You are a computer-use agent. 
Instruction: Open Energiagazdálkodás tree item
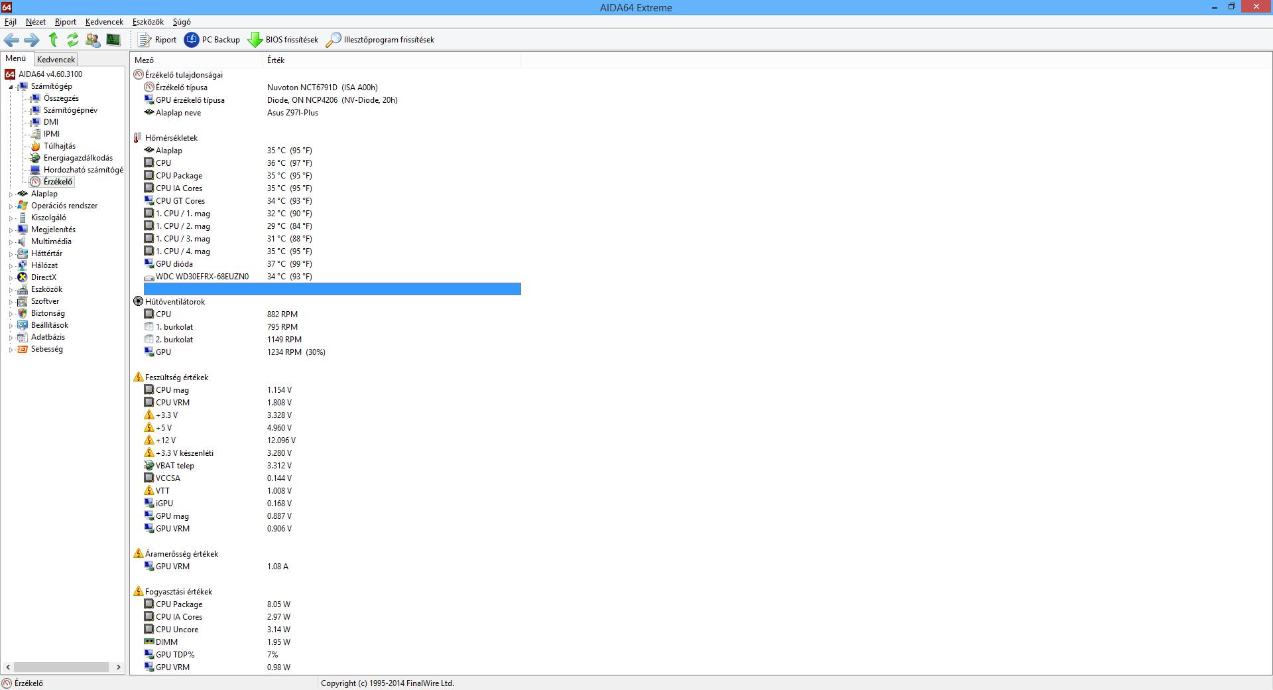(78, 158)
